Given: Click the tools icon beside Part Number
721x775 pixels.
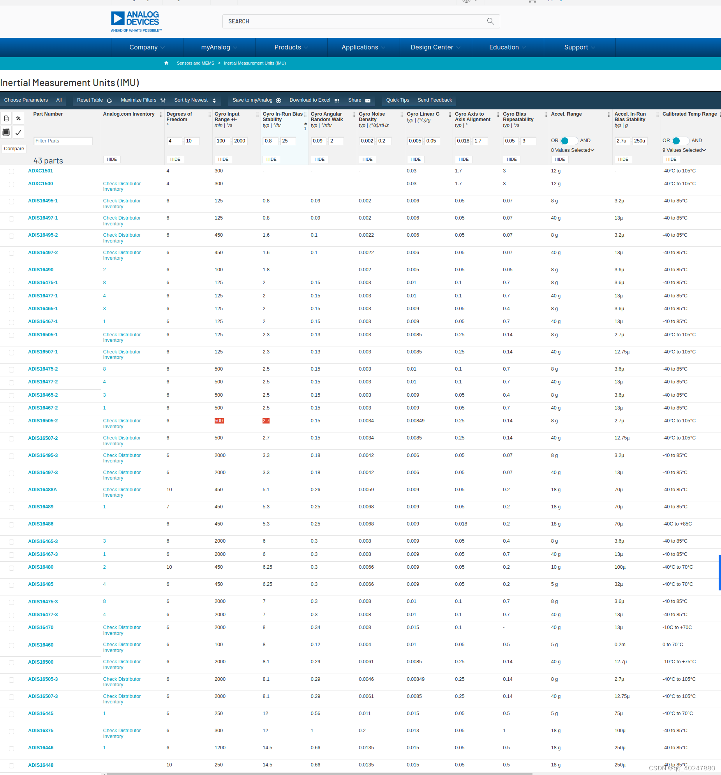Looking at the screenshot, I should click(x=18, y=118).
